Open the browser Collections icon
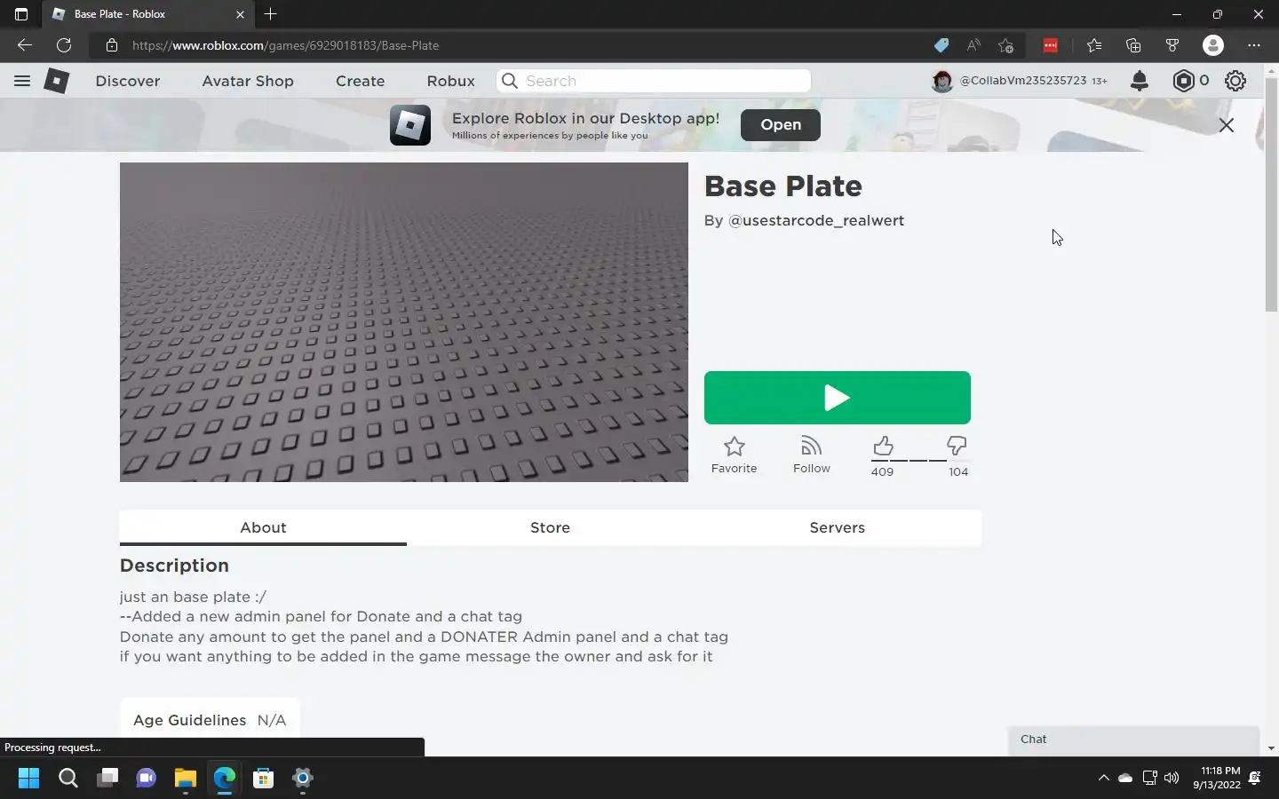The width and height of the screenshot is (1279, 799). click(1133, 45)
